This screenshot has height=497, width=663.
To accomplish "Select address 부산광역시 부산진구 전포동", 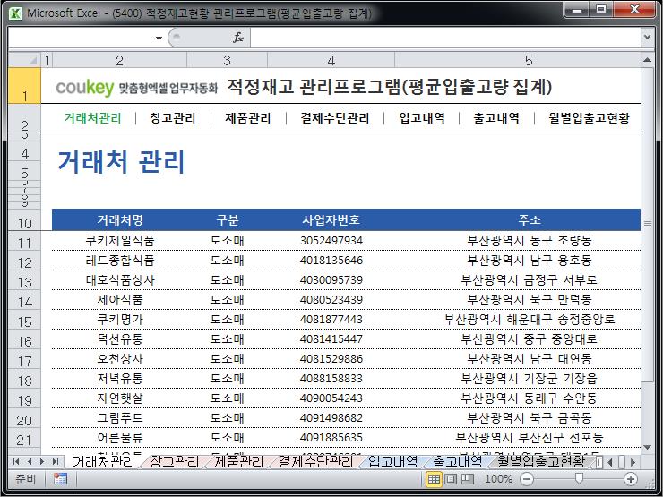I will click(x=529, y=437).
